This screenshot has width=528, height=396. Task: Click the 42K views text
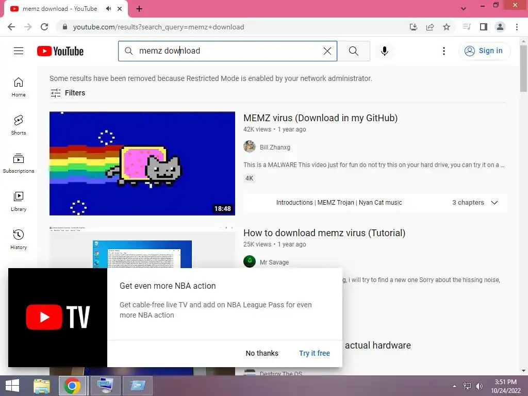coord(257,129)
